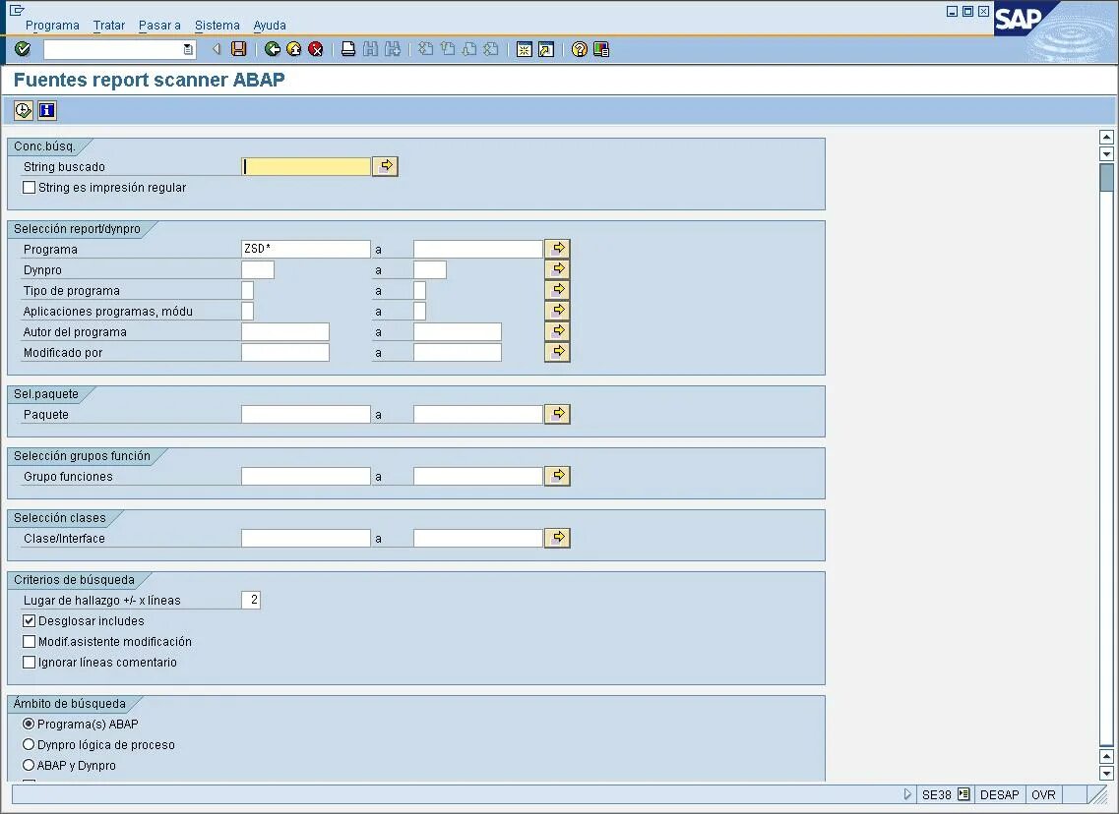This screenshot has width=1119, height=814.
Task: Click the Clase/Interface from field
Action: tap(306, 538)
